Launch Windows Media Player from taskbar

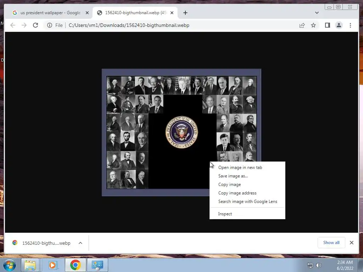52,265
